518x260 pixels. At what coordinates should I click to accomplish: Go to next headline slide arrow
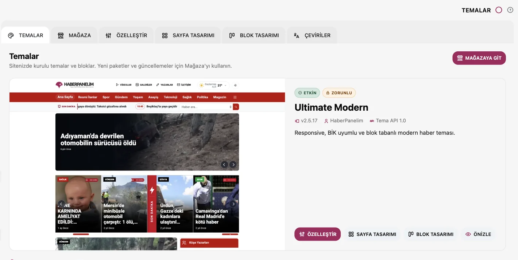tap(233, 165)
